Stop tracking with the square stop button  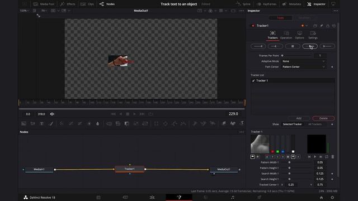coord(293,46)
